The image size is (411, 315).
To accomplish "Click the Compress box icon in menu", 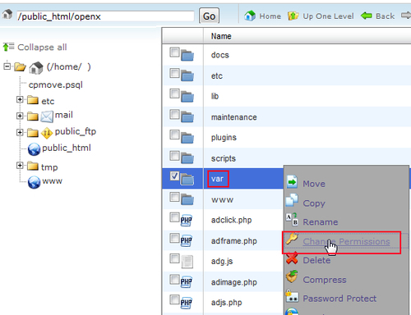I will pos(292,276).
